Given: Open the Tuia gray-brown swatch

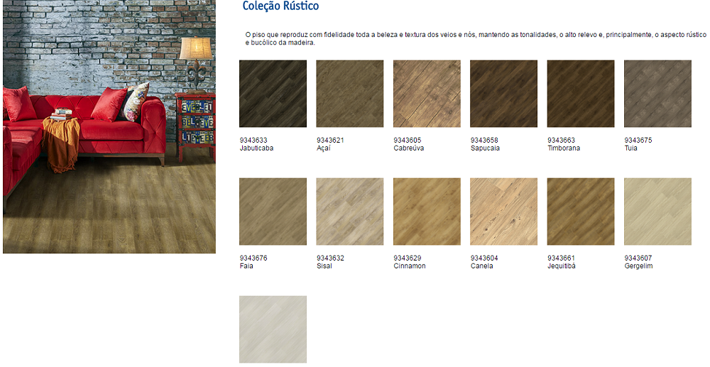Looking at the screenshot, I should coord(657,94).
